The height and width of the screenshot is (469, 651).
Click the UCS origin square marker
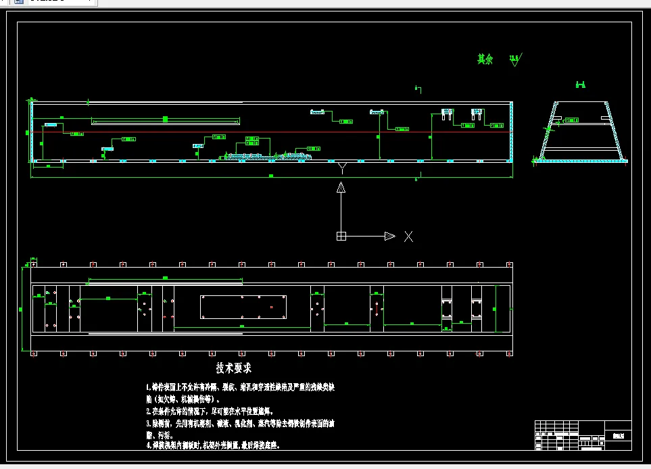click(341, 236)
